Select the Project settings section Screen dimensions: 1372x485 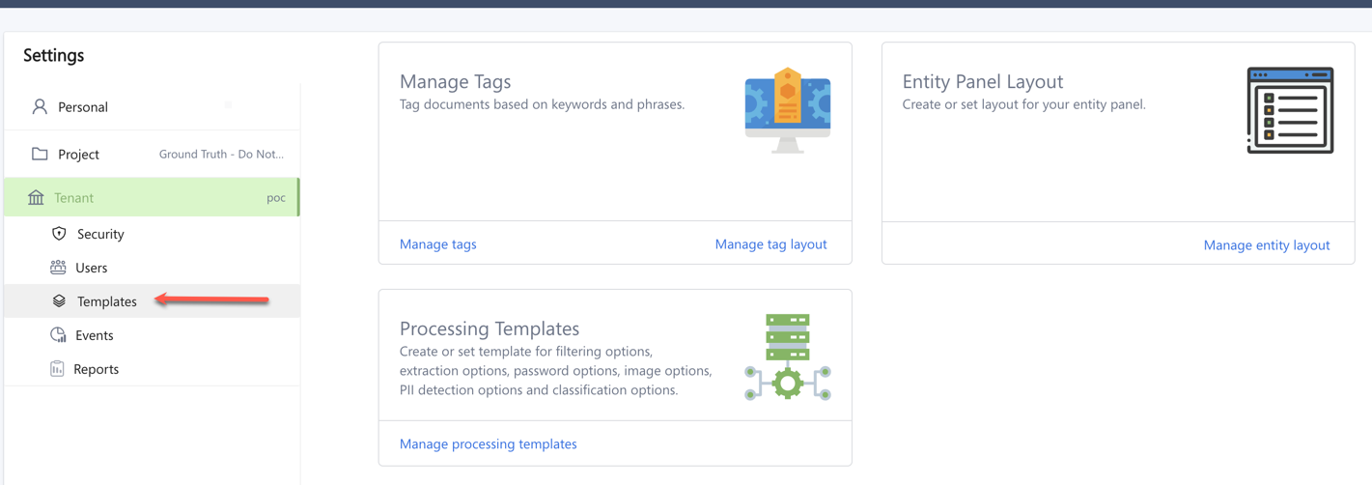[x=79, y=155]
